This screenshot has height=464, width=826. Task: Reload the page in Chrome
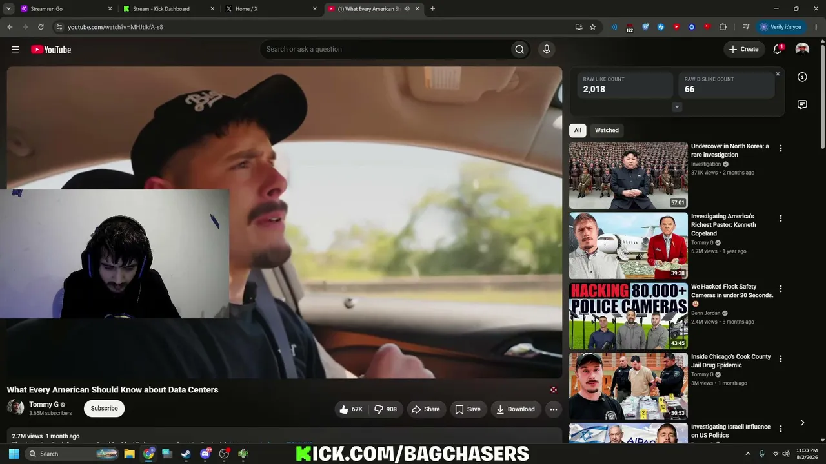(x=41, y=27)
